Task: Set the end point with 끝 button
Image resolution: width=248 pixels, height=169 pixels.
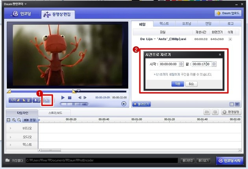Action: (26, 100)
